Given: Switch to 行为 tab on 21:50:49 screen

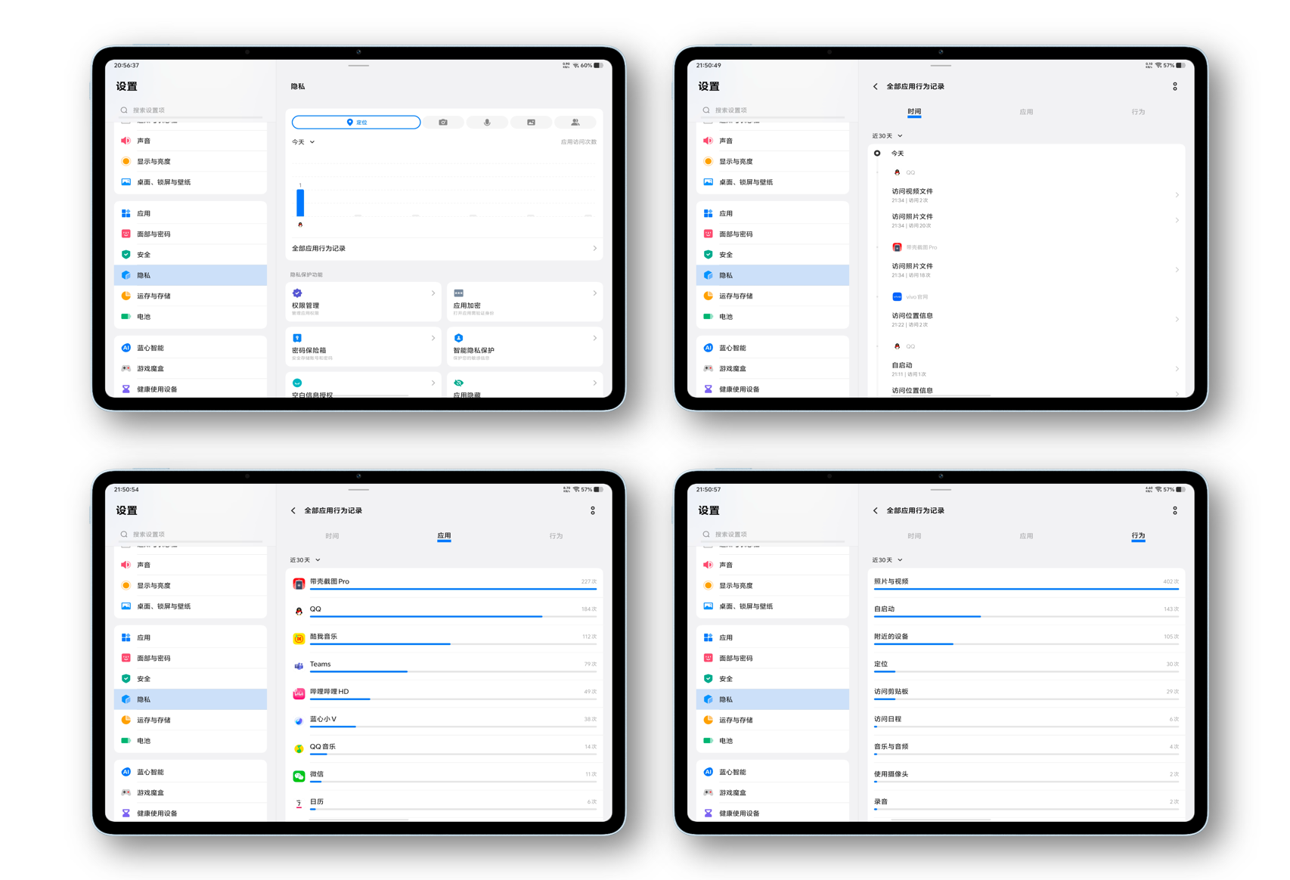Looking at the screenshot, I should 1138,112.
